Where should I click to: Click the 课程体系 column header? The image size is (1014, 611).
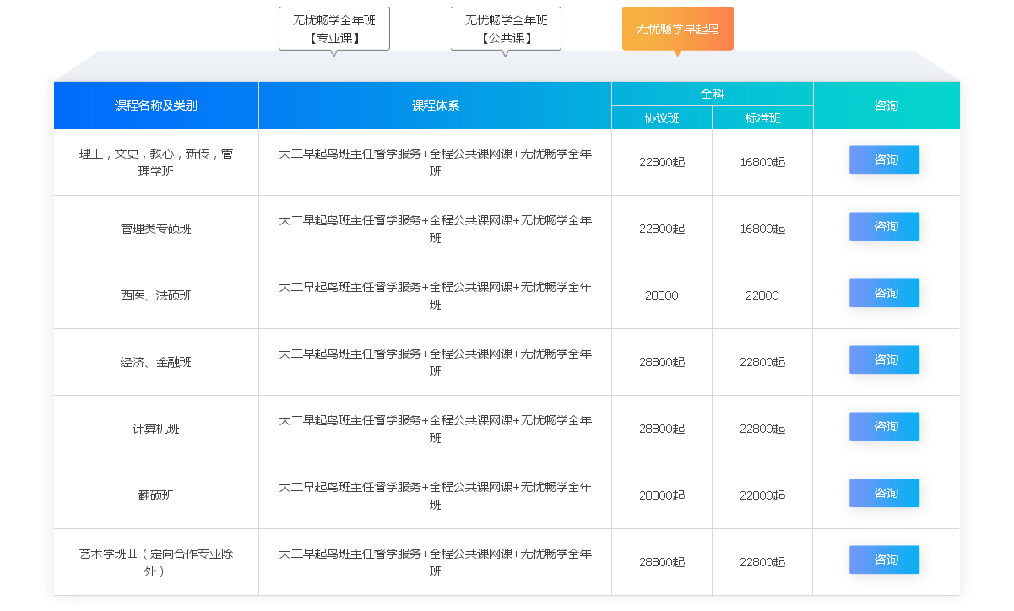pyautogui.click(x=434, y=105)
